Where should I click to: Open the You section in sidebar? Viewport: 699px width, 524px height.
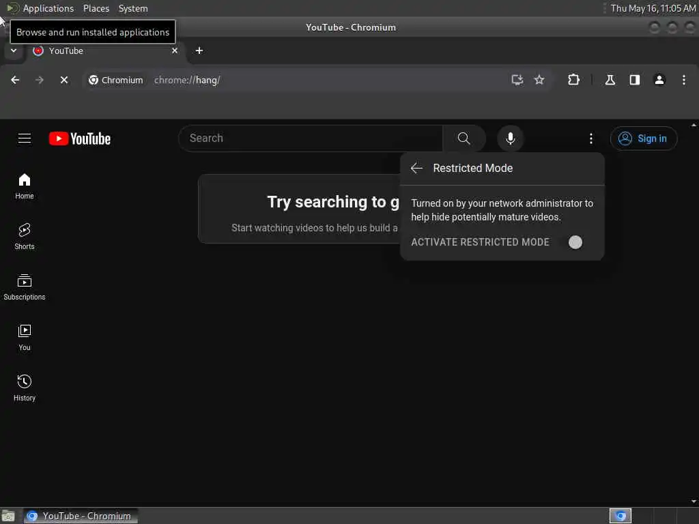[x=25, y=338]
